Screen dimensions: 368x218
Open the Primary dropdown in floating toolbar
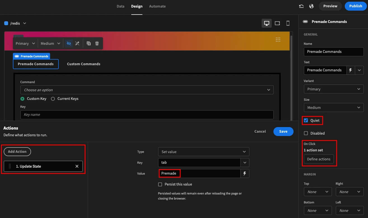(25, 43)
